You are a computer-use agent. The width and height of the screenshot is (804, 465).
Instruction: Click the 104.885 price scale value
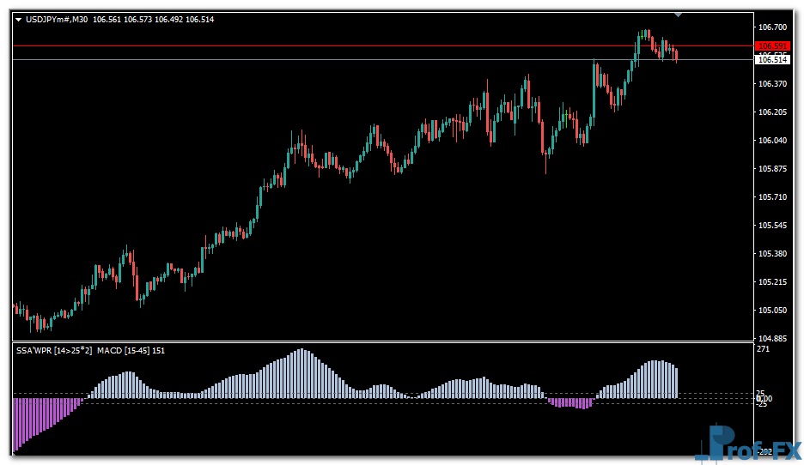[x=772, y=338]
